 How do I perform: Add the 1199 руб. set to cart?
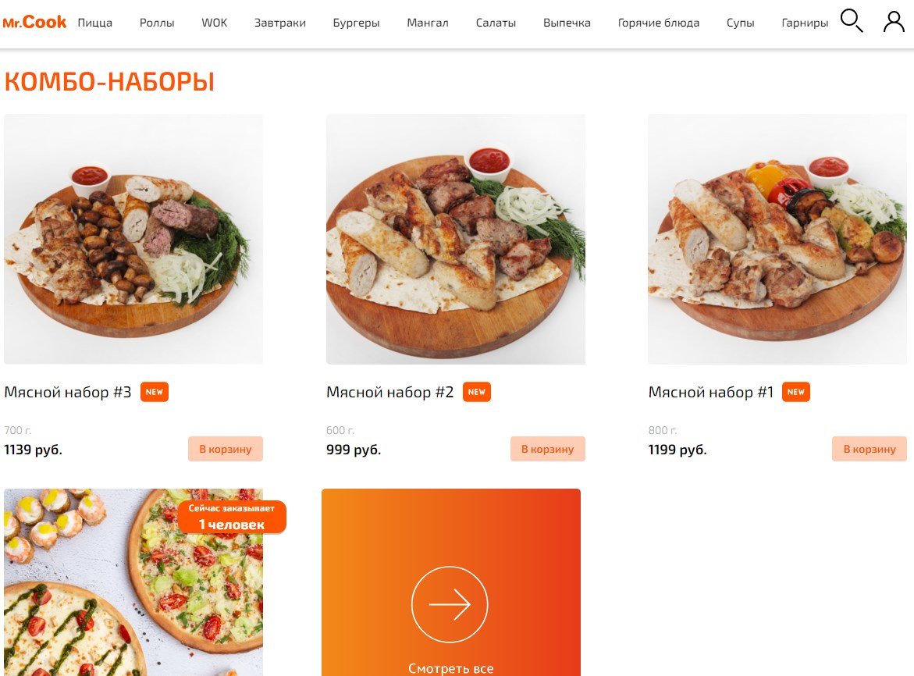click(x=870, y=449)
